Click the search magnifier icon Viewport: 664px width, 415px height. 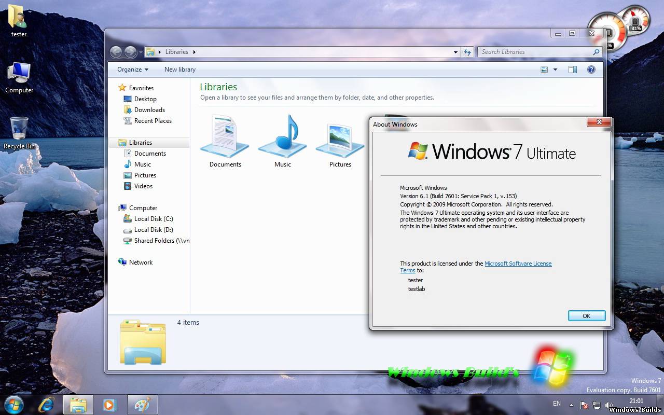click(x=596, y=52)
